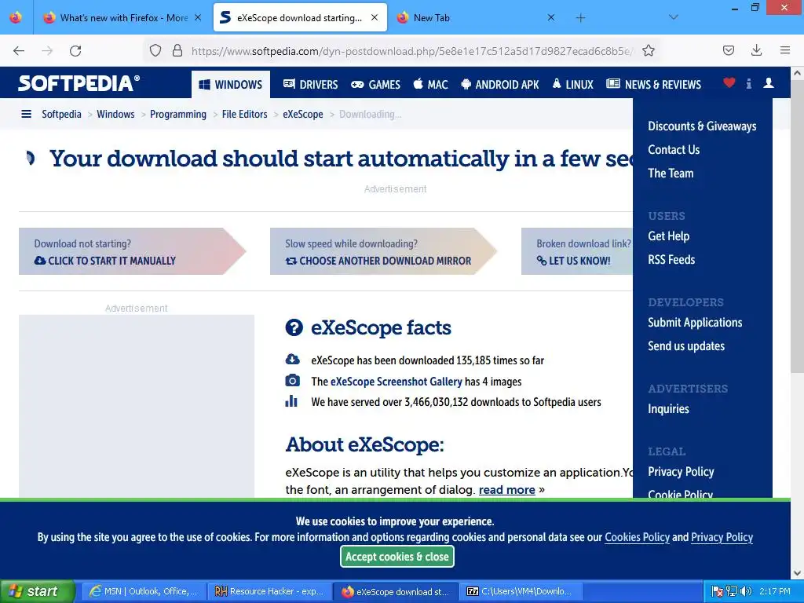Open the Windows Start button

coord(37,591)
